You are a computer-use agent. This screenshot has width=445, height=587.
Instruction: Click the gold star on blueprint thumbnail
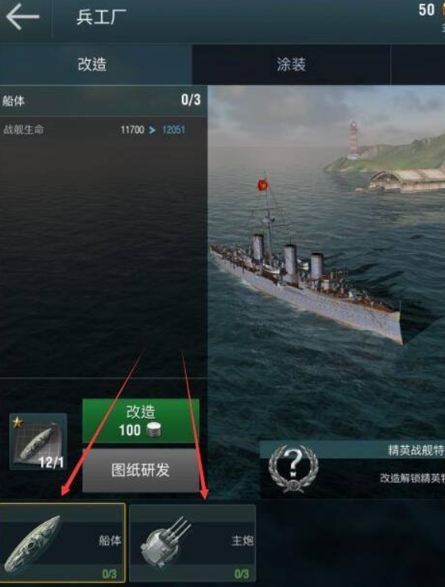17,422
